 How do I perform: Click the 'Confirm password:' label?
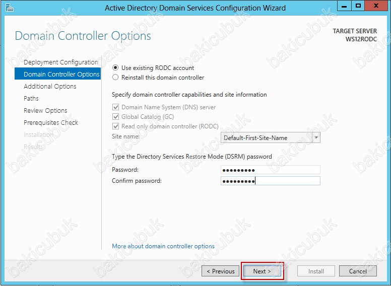[137, 181]
